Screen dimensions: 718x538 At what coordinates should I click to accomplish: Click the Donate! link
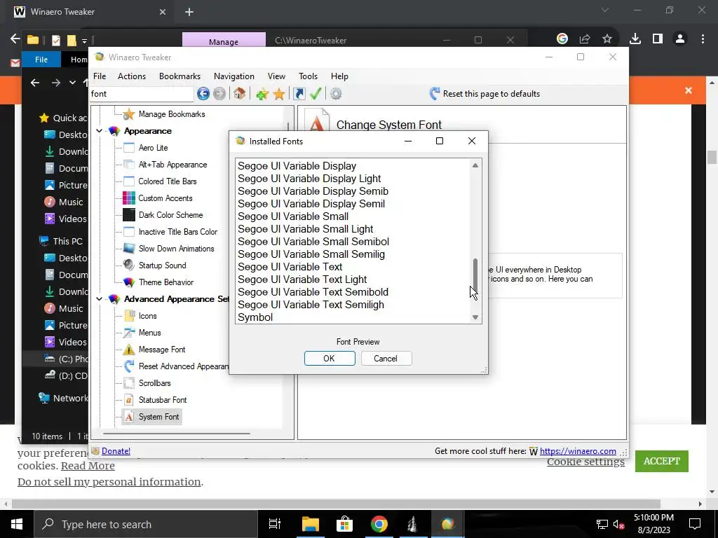tap(116, 451)
